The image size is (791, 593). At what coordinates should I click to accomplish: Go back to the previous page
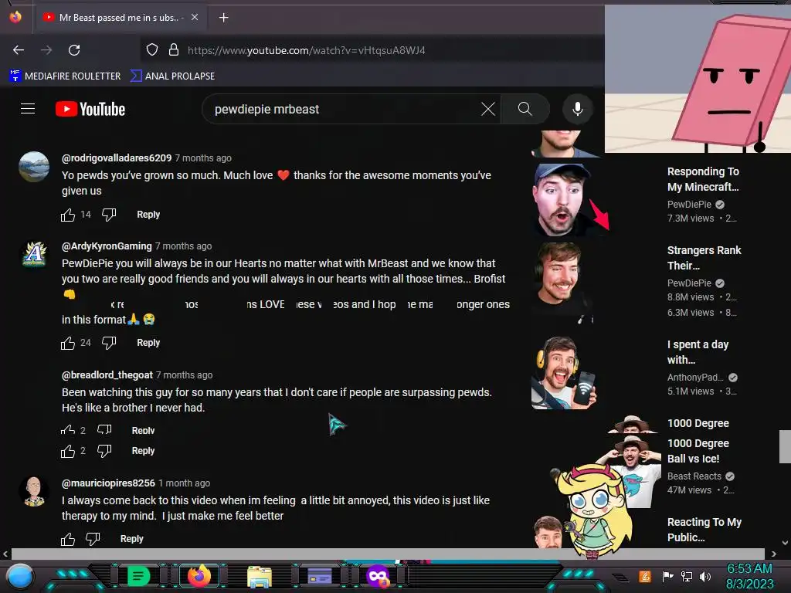point(19,50)
